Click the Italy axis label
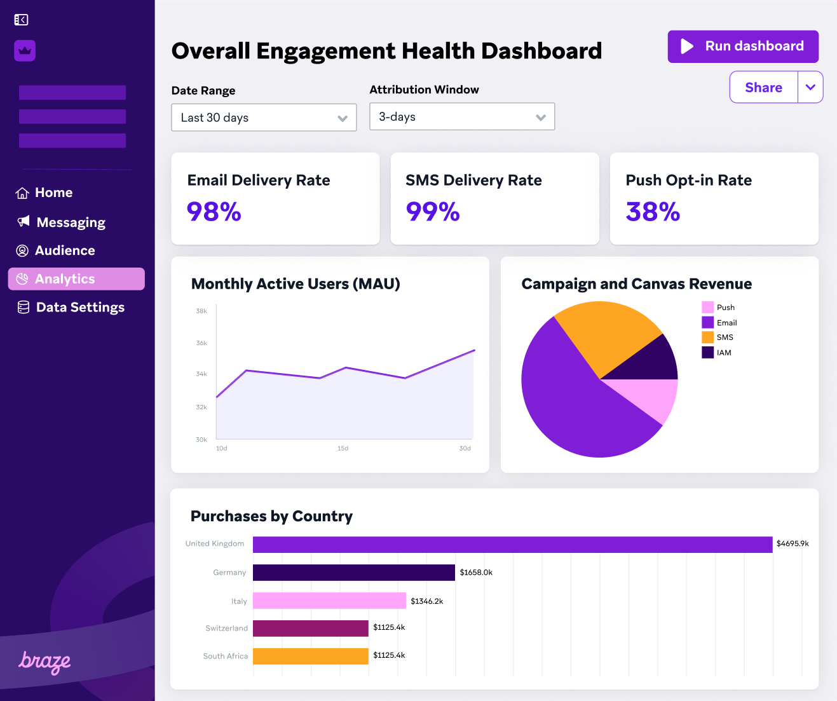Screen dimensions: 837x701 [x=239, y=601]
